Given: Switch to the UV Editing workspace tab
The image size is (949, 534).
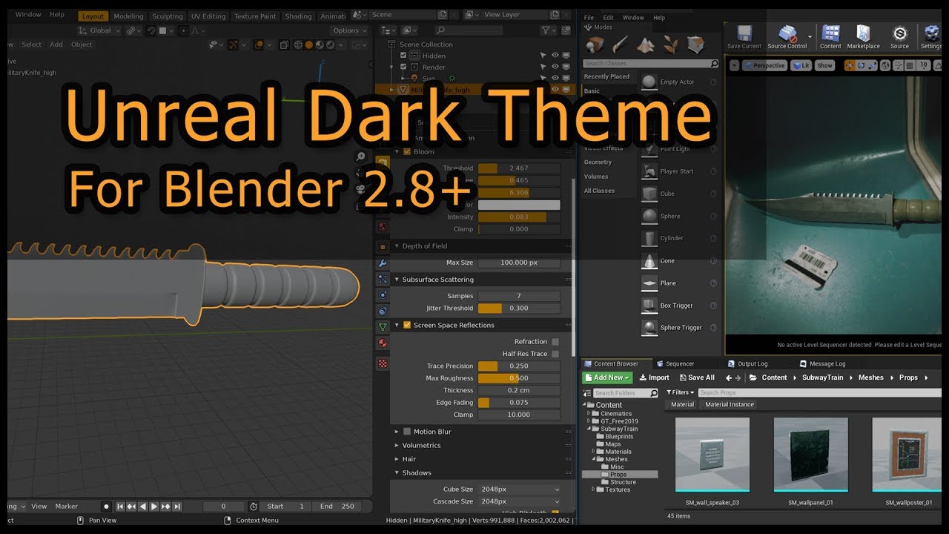Looking at the screenshot, I should [x=208, y=16].
